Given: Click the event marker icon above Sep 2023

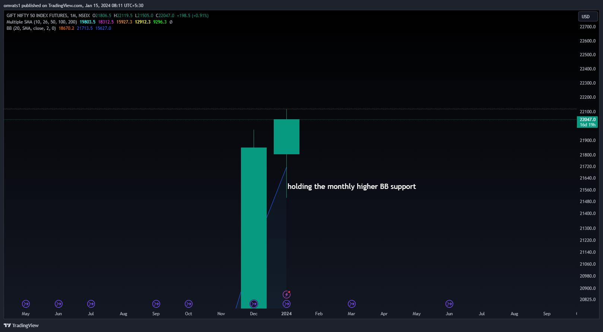Looking at the screenshot, I should click(156, 304).
